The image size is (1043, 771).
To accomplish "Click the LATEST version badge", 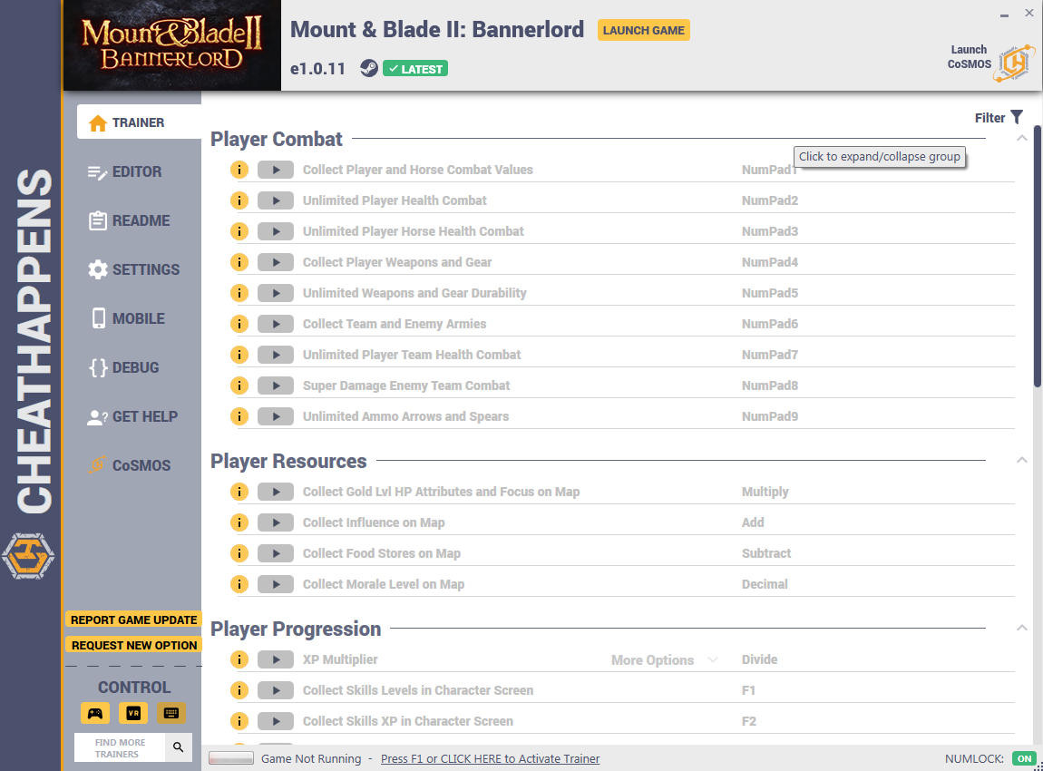I will pyautogui.click(x=415, y=69).
